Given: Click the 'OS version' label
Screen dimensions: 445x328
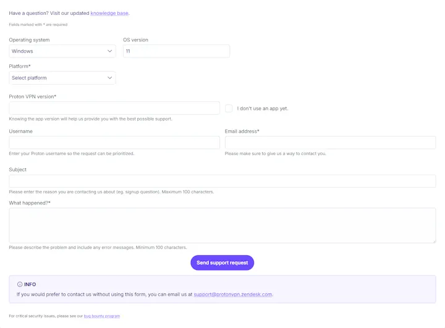Looking at the screenshot, I should 135,40.
